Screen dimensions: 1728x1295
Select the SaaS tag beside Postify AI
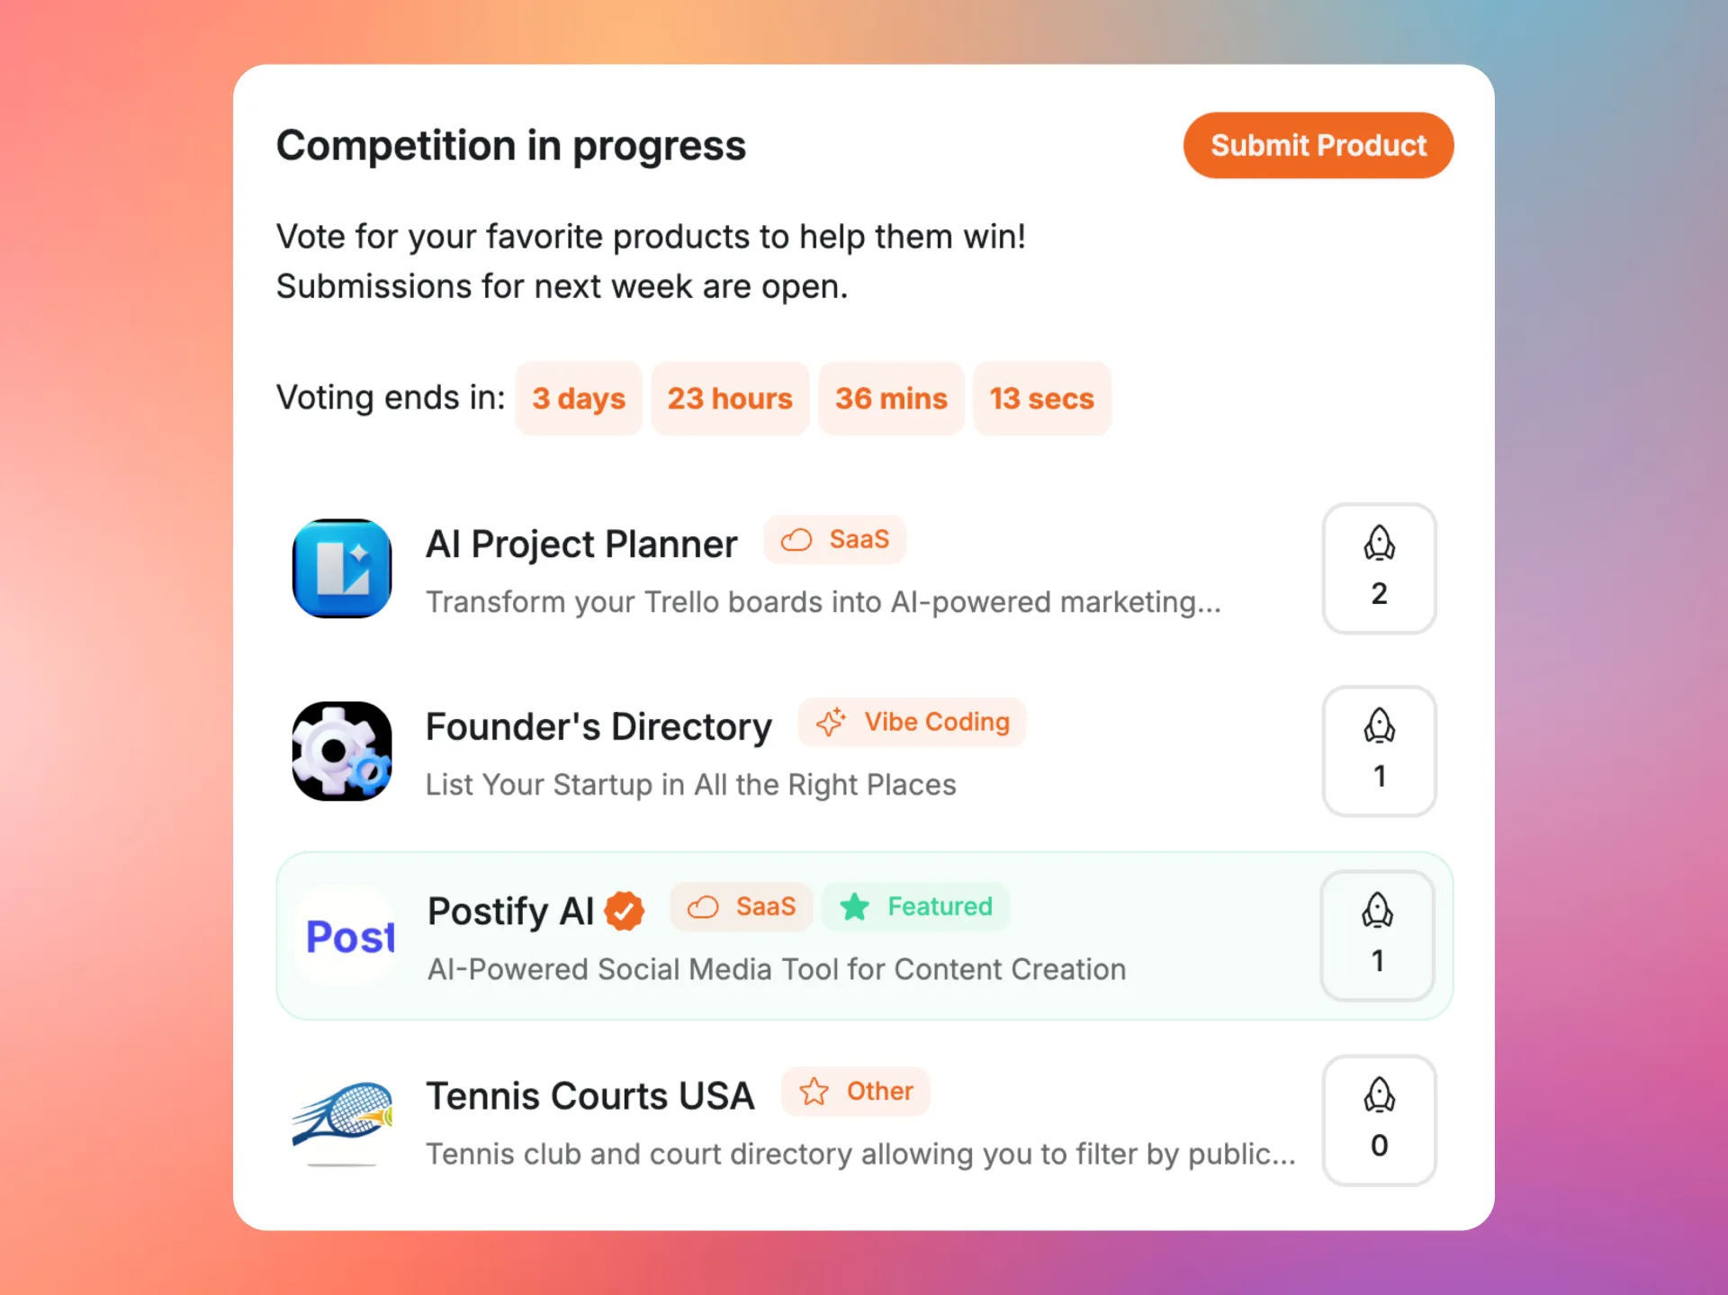pos(741,906)
